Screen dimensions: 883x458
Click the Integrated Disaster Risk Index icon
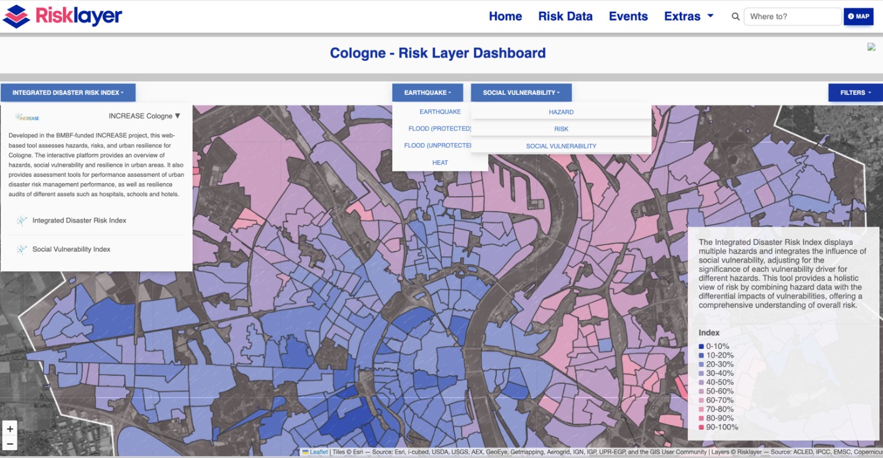point(22,221)
